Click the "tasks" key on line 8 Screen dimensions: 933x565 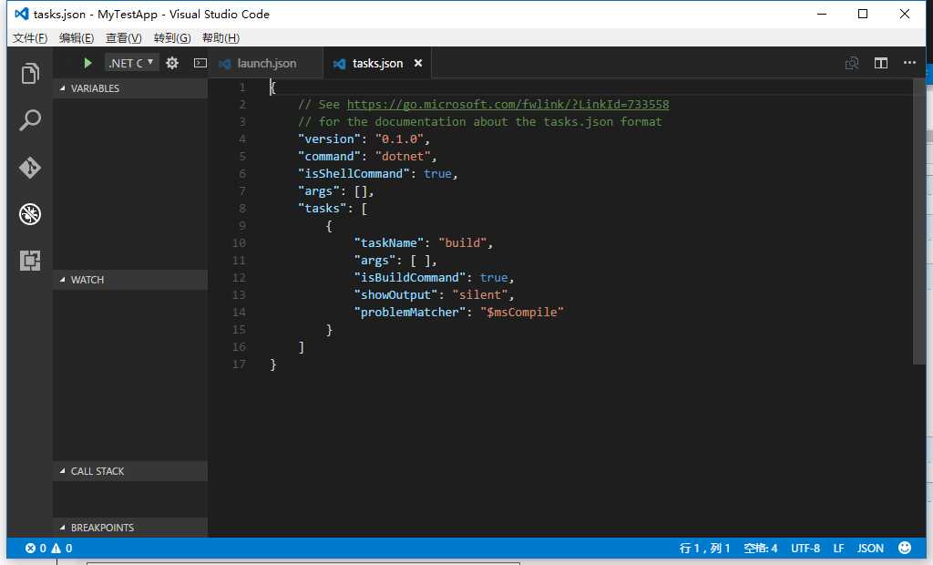tap(322, 209)
